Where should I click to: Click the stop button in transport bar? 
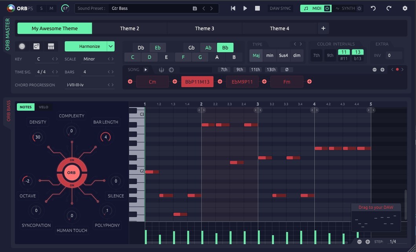[x=257, y=8]
